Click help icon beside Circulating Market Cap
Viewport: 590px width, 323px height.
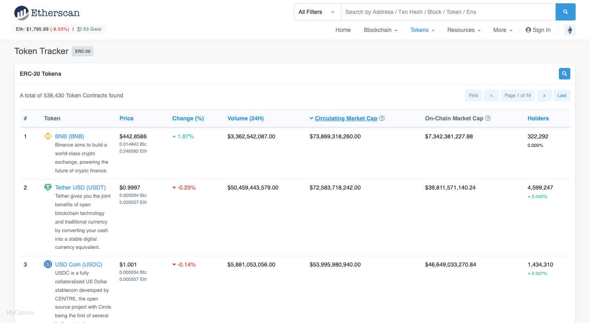click(382, 118)
